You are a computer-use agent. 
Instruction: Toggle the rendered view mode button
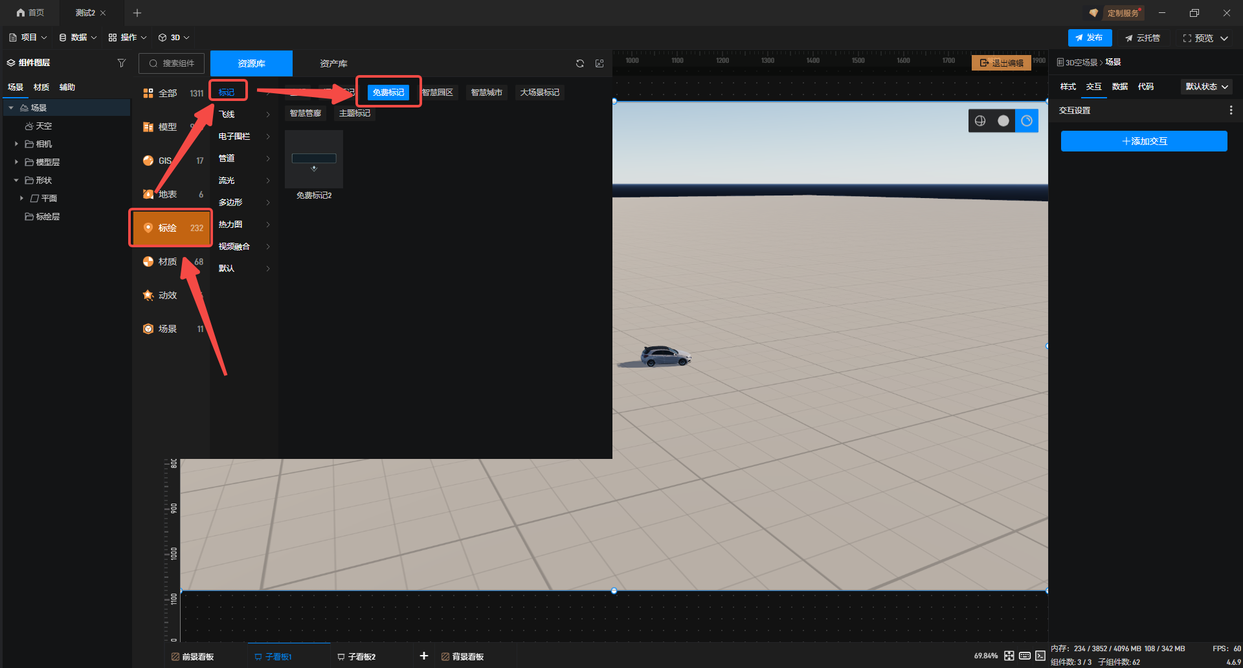coord(1027,121)
